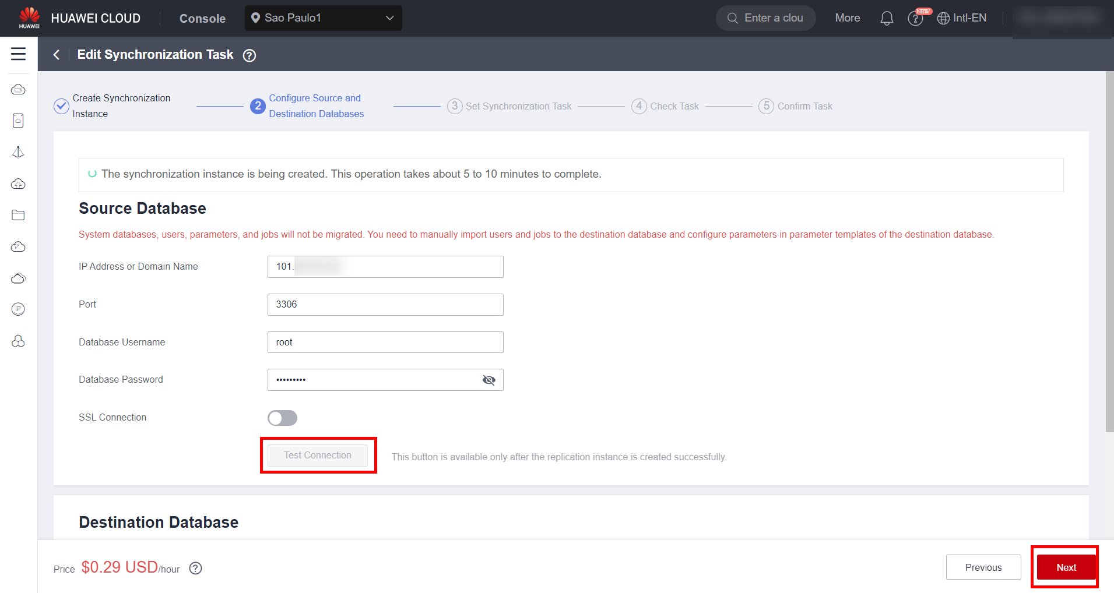Screen dimensions: 1114x593
Task: Open the notifications bell
Action: click(886, 18)
